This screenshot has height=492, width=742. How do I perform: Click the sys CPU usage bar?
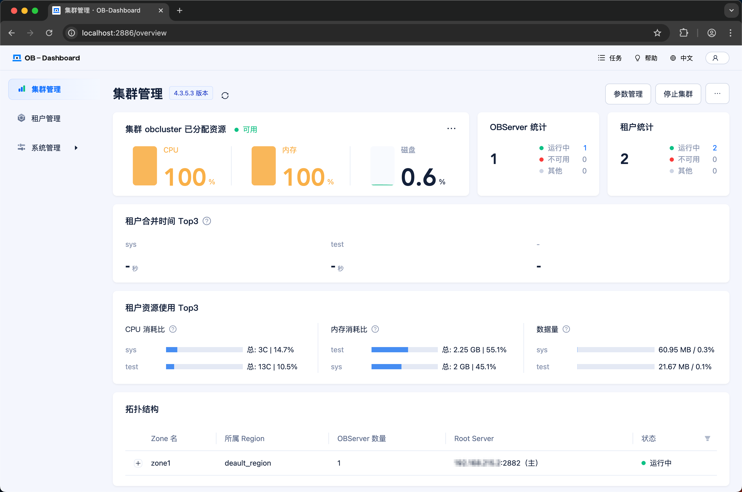[204, 350]
